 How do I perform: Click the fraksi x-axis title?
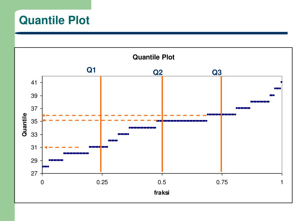pyautogui.click(x=162, y=193)
